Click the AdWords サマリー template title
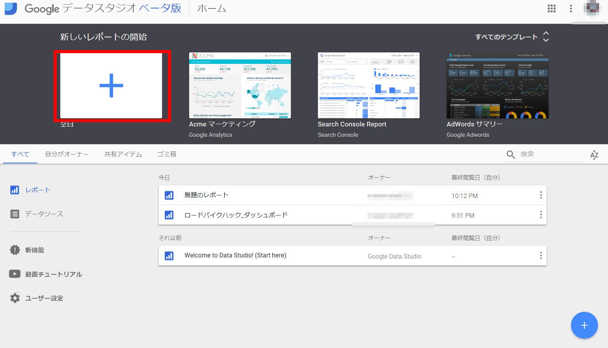 [474, 124]
